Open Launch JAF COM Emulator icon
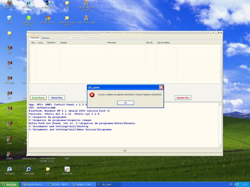Image resolution: width=250 pixels, height=187 pixels. tap(86, 6)
